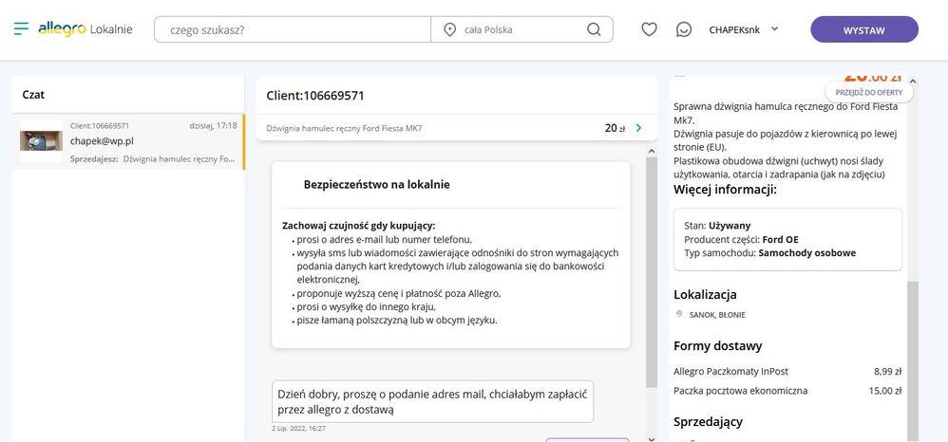This screenshot has height=442, width=948.
Task: Click 'Client:106669571' conversation header
Action: click(x=315, y=96)
